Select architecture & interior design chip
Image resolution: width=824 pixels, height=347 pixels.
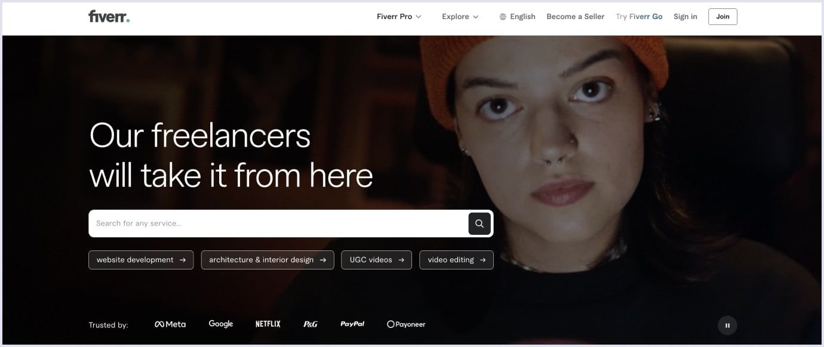coord(268,260)
